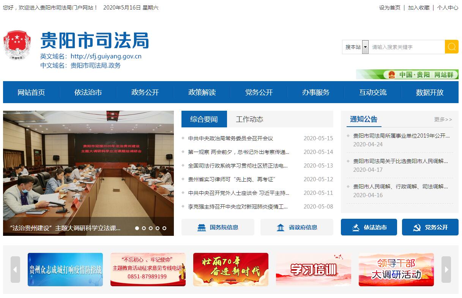Open the 不忘初心、牢记使命 banner
The image size is (462, 298).
pos(148,270)
